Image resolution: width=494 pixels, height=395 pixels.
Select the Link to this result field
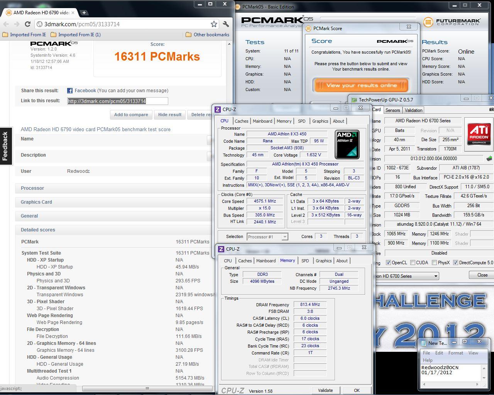pos(118,101)
